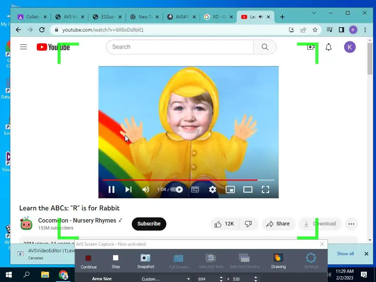Enter full screen video mode
Viewport: 376px width, 282px height.
pyautogui.click(x=265, y=189)
